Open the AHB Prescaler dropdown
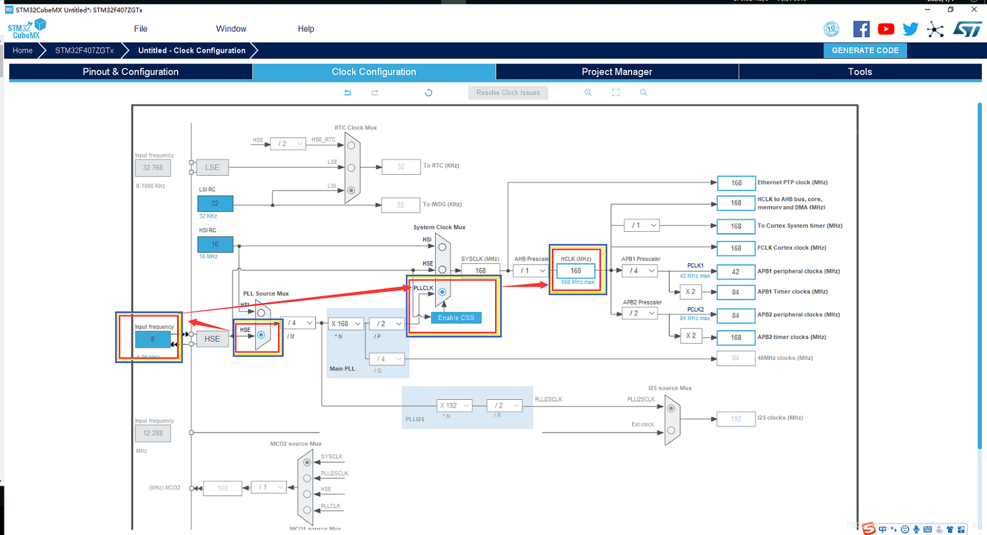987x535 pixels. pyautogui.click(x=531, y=271)
